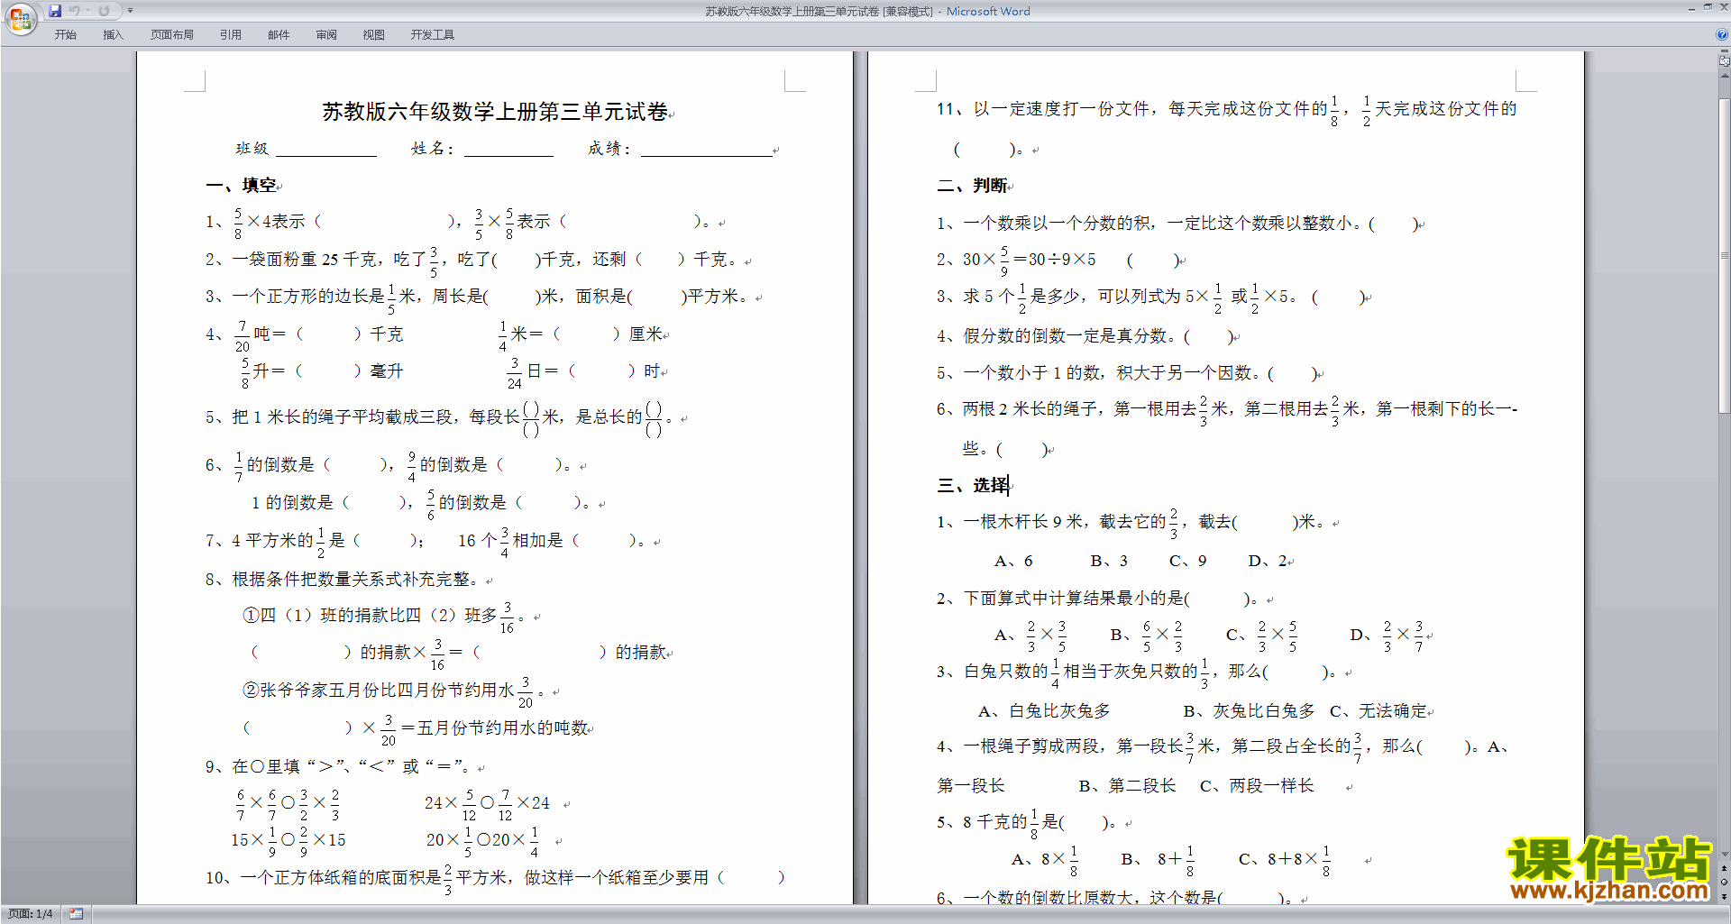1731x924 pixels.
Task: Click the vertical scrollbar up arrow
Action: tap(1725, 75)
